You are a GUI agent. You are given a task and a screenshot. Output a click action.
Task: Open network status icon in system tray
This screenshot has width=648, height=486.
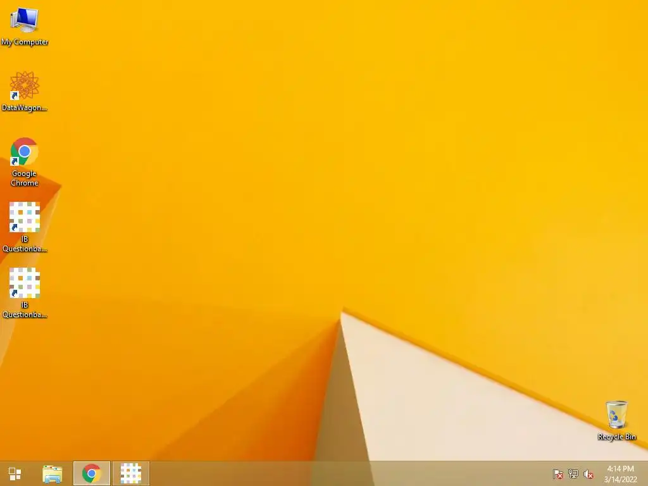click(x=573, y=474)
